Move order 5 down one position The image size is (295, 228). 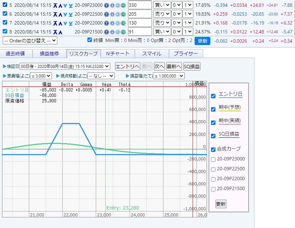pyautogui.click(x=65, y=5)
